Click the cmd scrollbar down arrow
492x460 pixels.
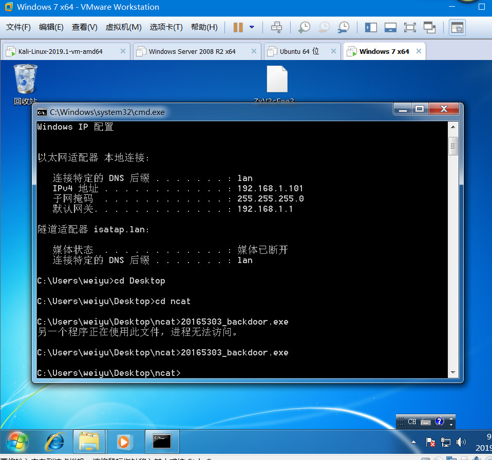pos(453,373)
